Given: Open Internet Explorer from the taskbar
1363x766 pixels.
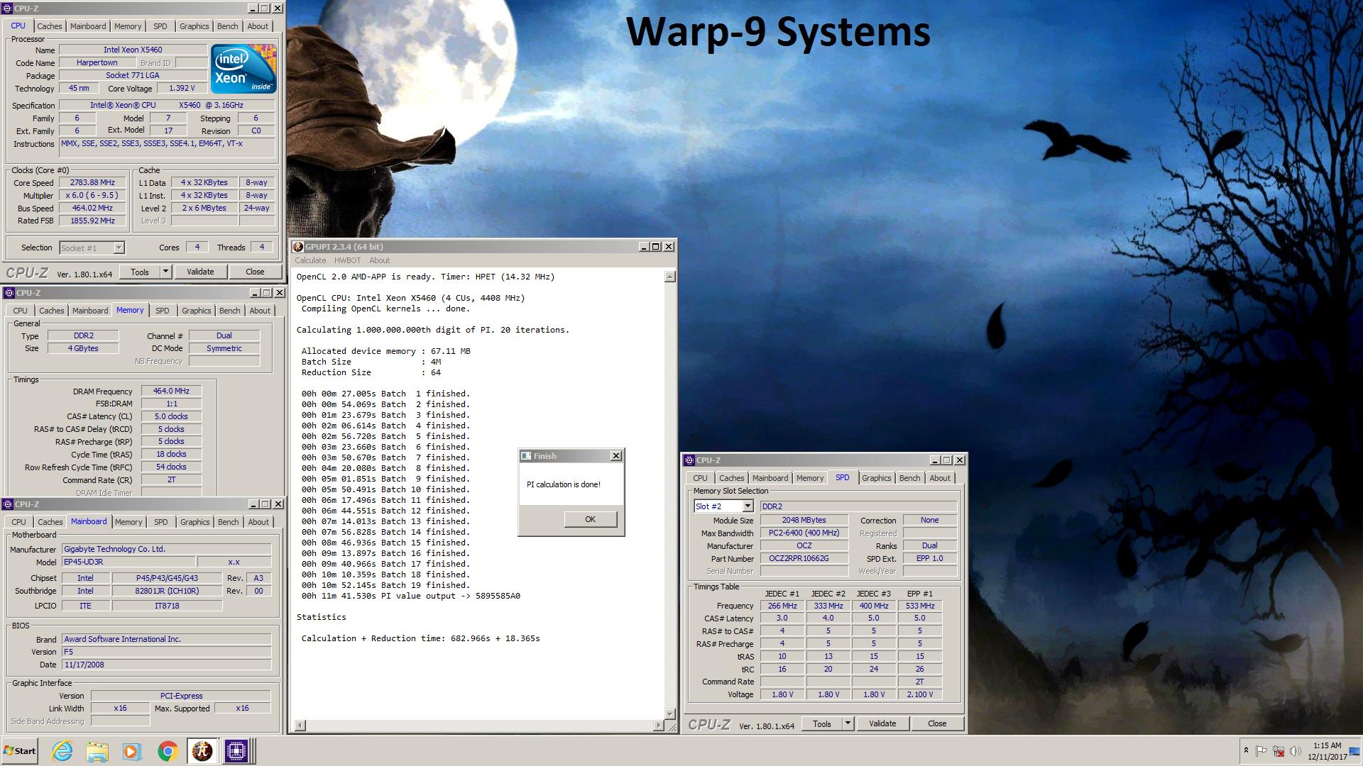Looking at the screenshot, I should click(62, 750).
